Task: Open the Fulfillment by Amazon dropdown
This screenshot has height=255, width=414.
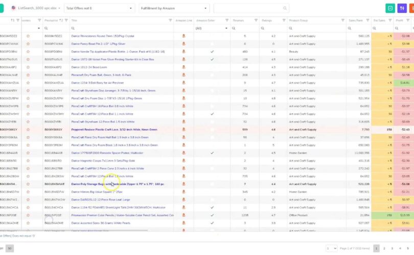Action: [x=174, y=8]
